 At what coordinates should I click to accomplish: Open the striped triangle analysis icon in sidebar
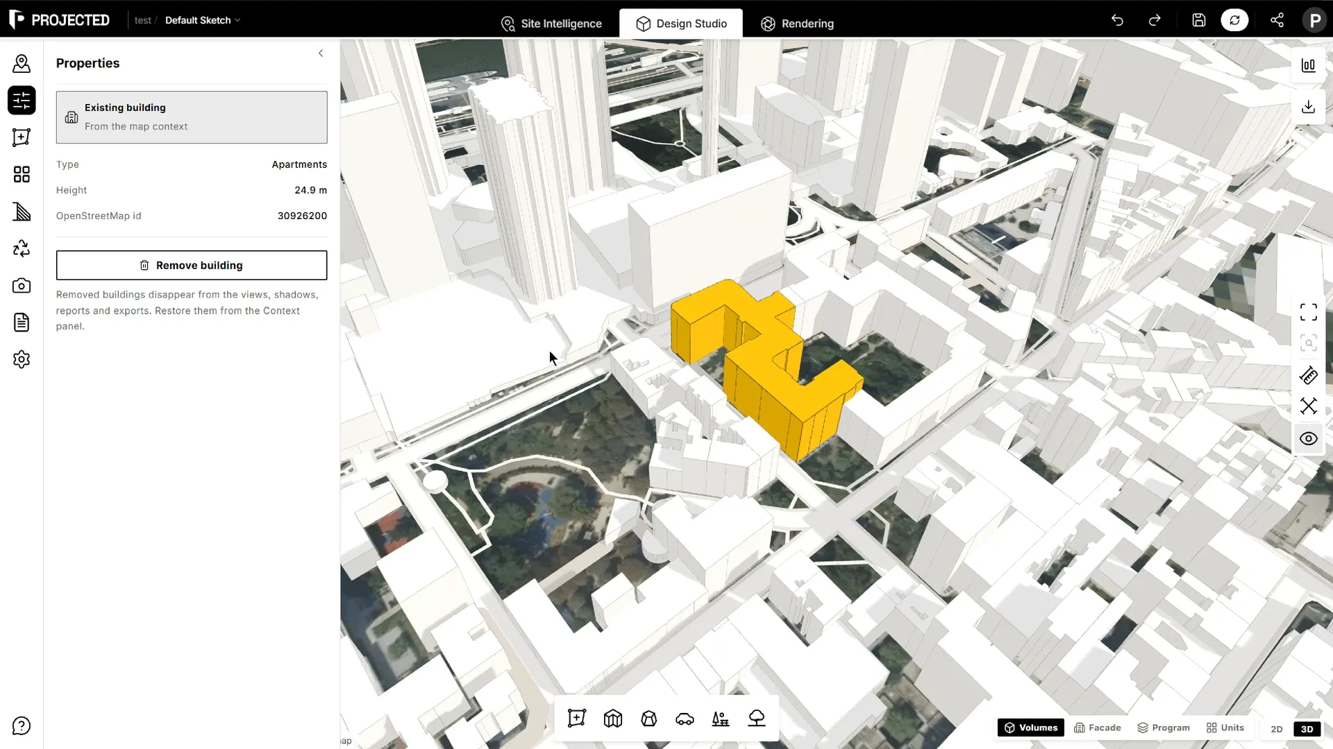click(22, 212)
